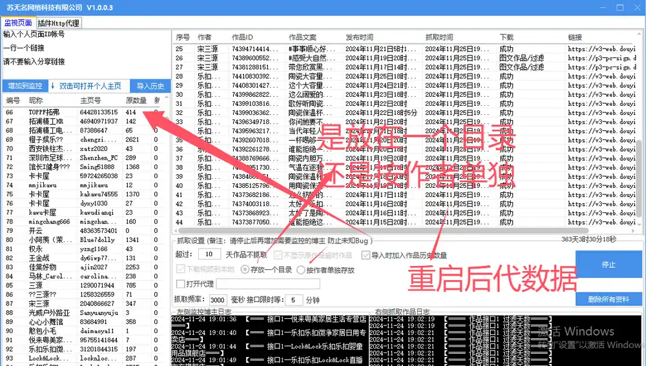Click the personal page ID text area

pyautogui.click(x=84, y=55)
